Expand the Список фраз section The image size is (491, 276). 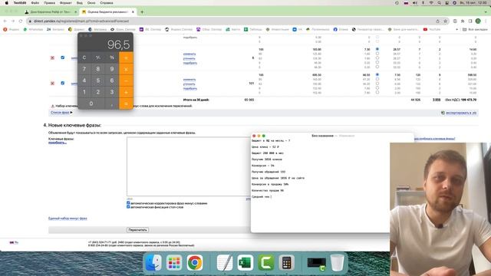[61, 113]
